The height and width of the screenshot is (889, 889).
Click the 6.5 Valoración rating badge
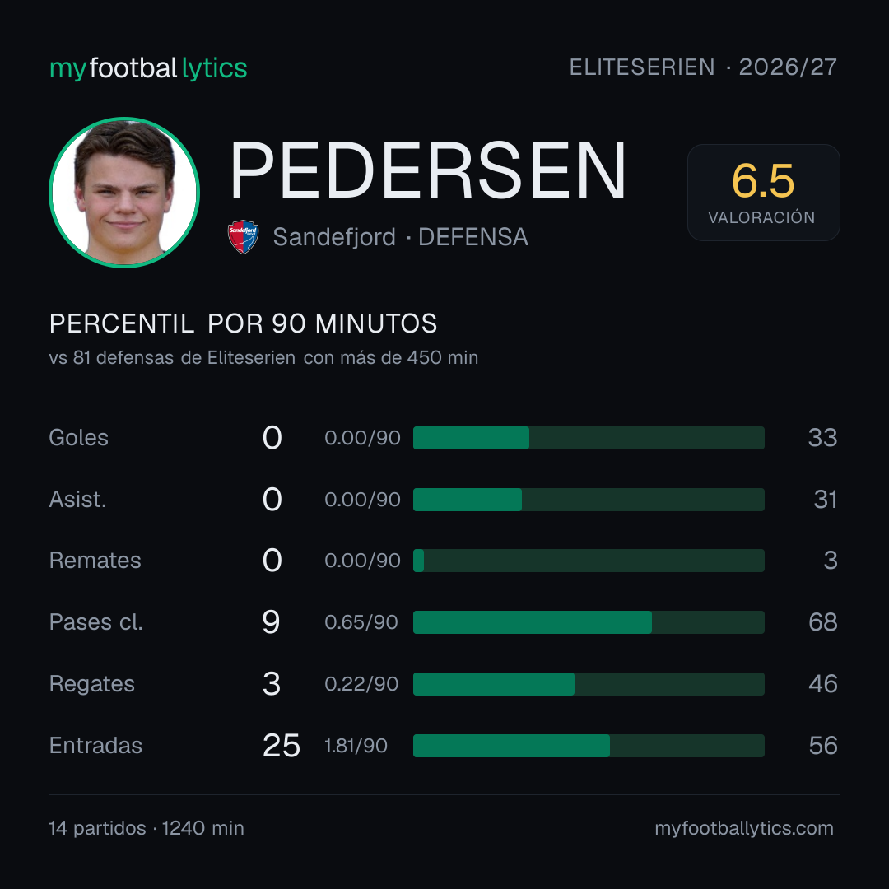pos(763,192)
